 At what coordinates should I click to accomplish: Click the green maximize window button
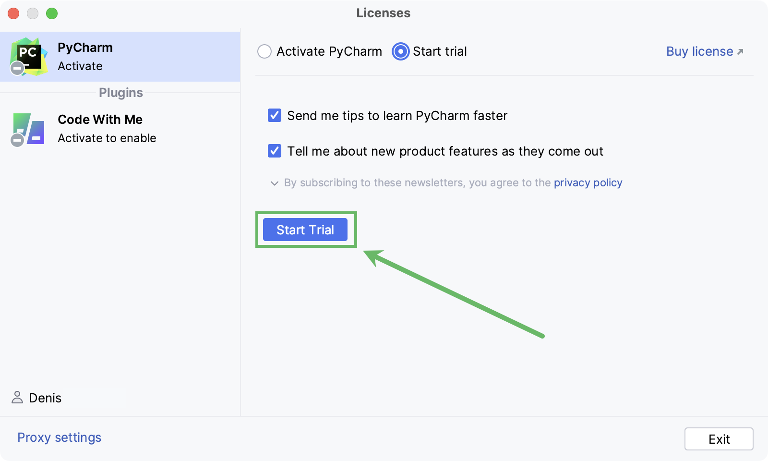(x=52, y=13)
